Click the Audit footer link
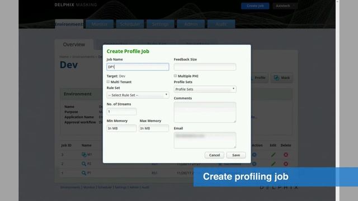This screenshot has height=201, width=358. click(145, 187)
